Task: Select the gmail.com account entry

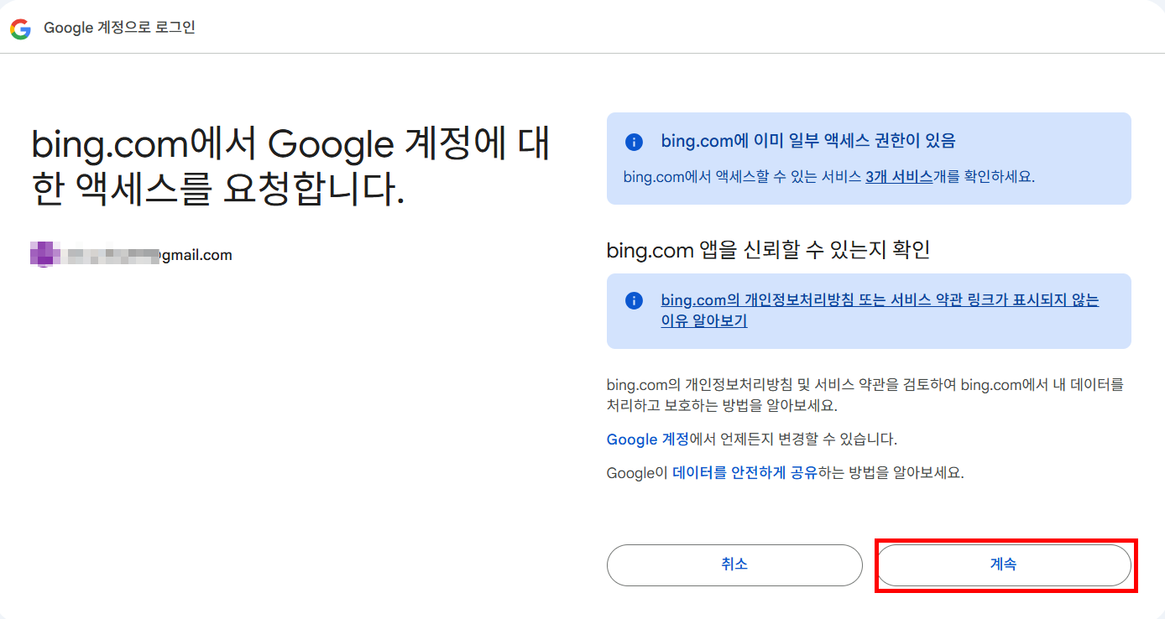Action: (x=130, y=253)
